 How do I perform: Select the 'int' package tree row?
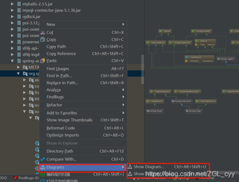click(x=20, y=99)
